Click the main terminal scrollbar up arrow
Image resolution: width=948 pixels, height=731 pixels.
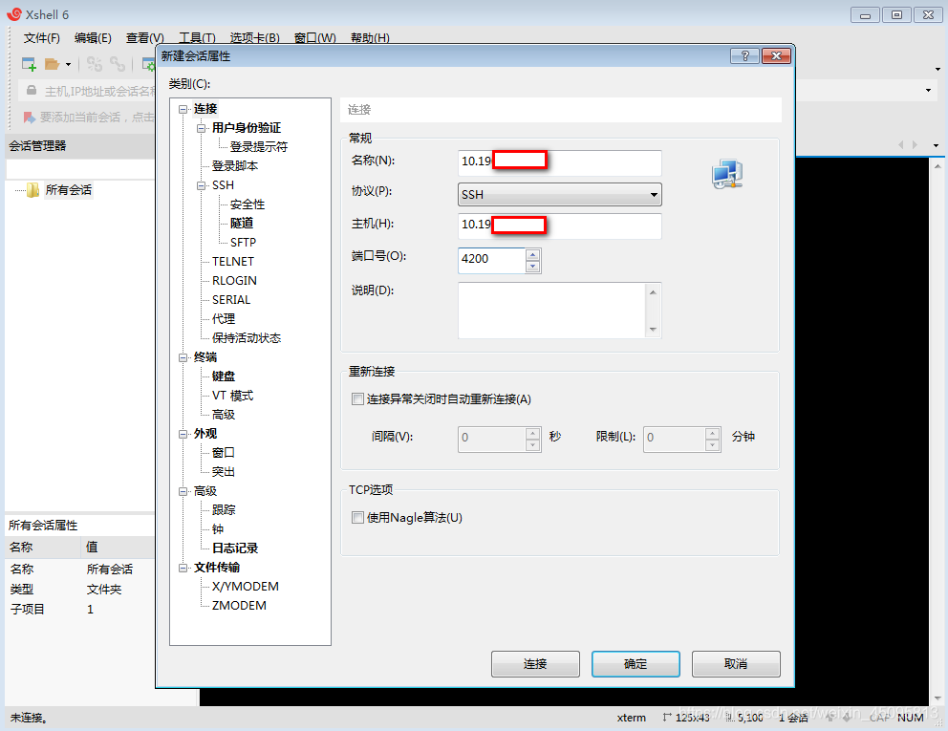coord(937,165)
